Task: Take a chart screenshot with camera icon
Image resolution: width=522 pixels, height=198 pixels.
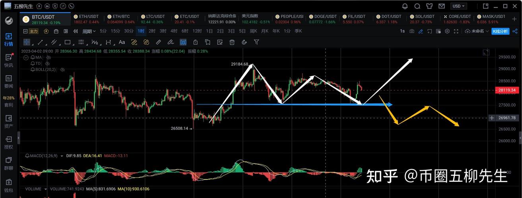Action: [412, 31]
